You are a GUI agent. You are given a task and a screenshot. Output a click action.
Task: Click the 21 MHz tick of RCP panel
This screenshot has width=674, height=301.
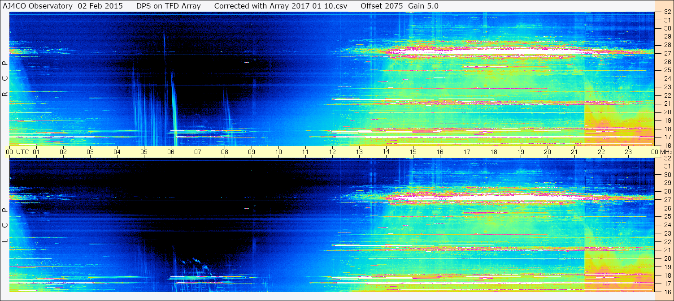point(667,103)
